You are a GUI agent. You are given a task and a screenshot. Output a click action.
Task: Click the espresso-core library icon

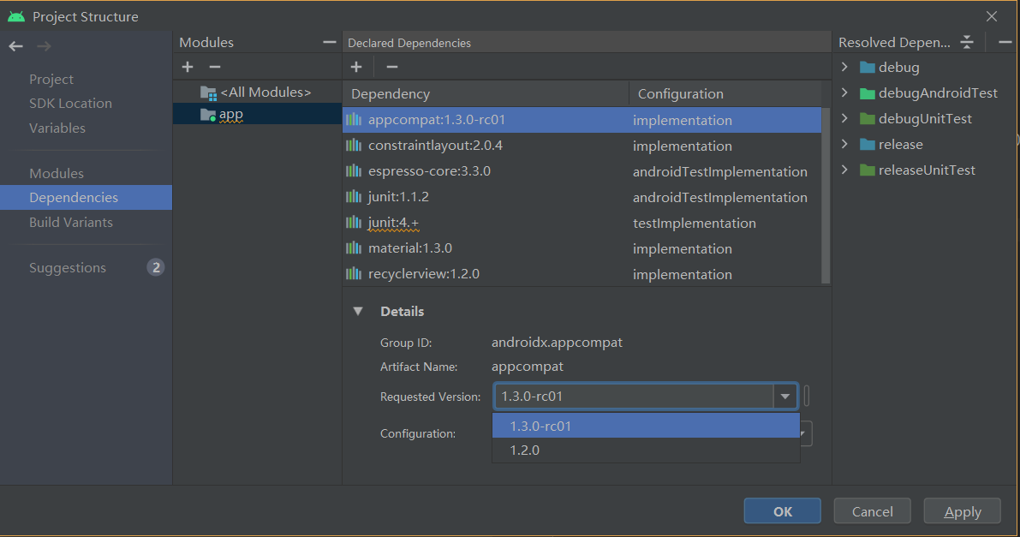[354, 171]
